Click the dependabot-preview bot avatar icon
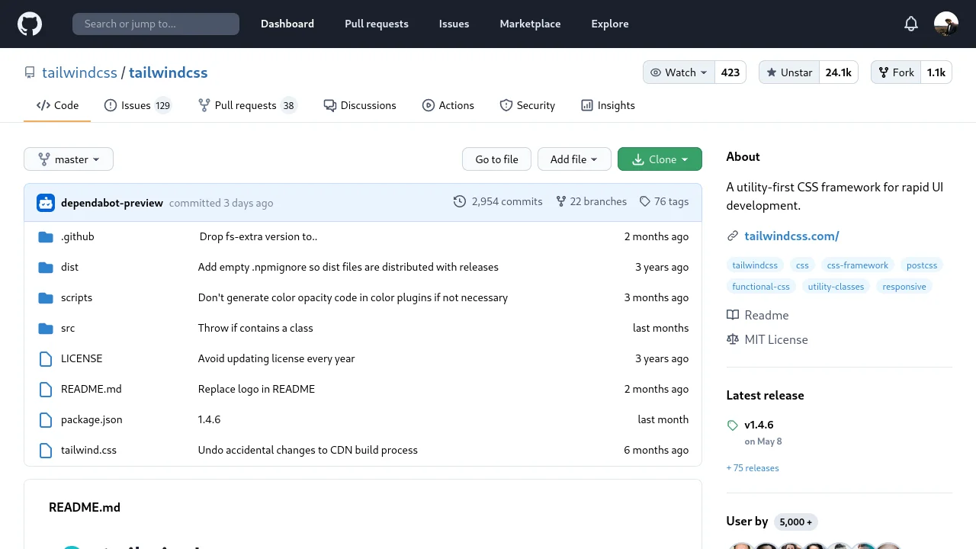The width and height of the screenshot is (976, 549). pyautogui.click(x=46, y=203)
